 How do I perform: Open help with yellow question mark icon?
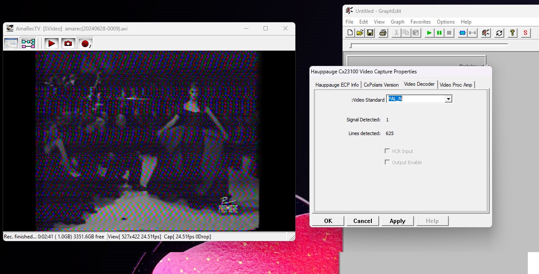512,33
